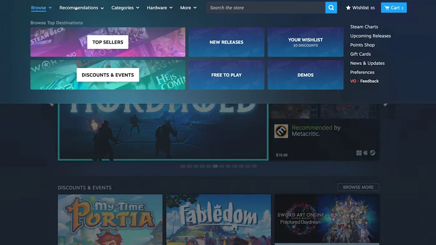Open the Gift Cards link
This screenshot has width=436, height=245.
pyautogui.click(x=360, y=54)
